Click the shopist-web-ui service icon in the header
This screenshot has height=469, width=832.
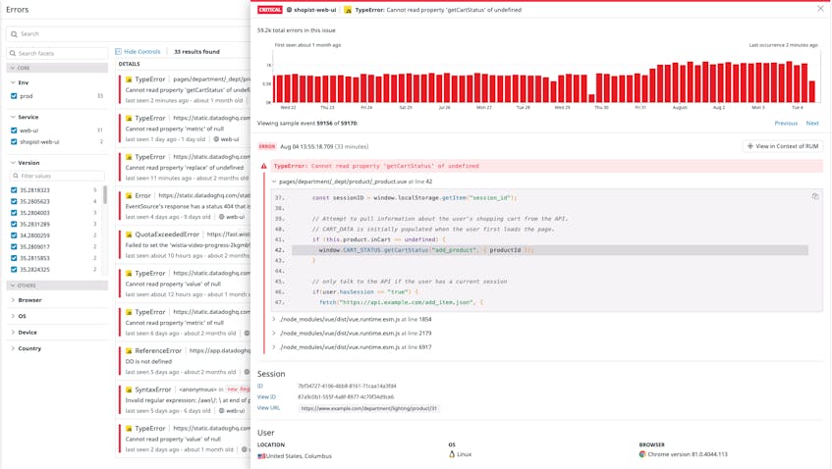coord(289,10)
